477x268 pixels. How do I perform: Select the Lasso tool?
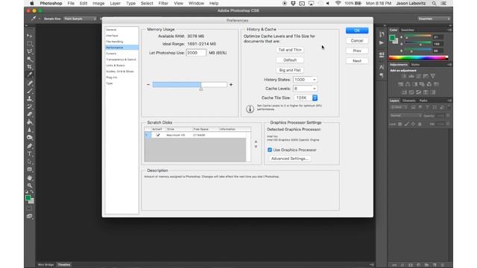30,51
